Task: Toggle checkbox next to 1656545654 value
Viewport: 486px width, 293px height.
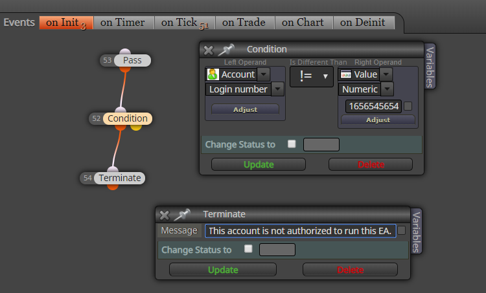Action: point(408,106)
